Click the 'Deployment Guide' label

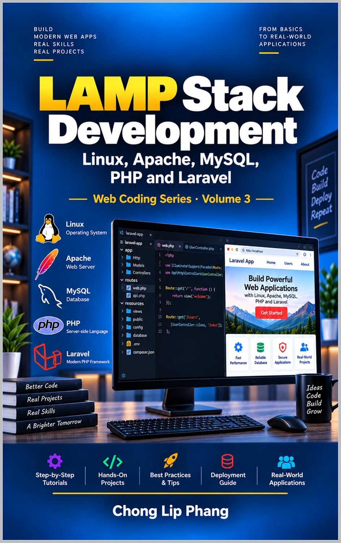coord(228,479)
